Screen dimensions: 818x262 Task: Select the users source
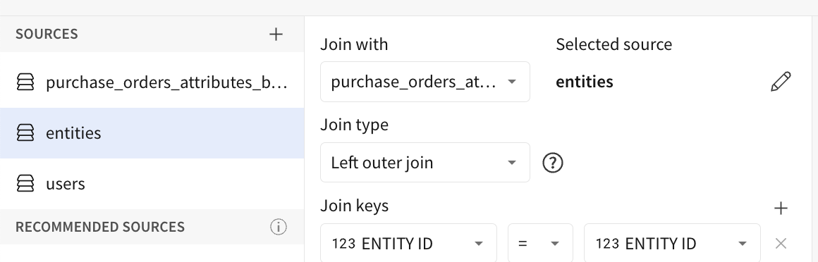[x=152, y=183]
